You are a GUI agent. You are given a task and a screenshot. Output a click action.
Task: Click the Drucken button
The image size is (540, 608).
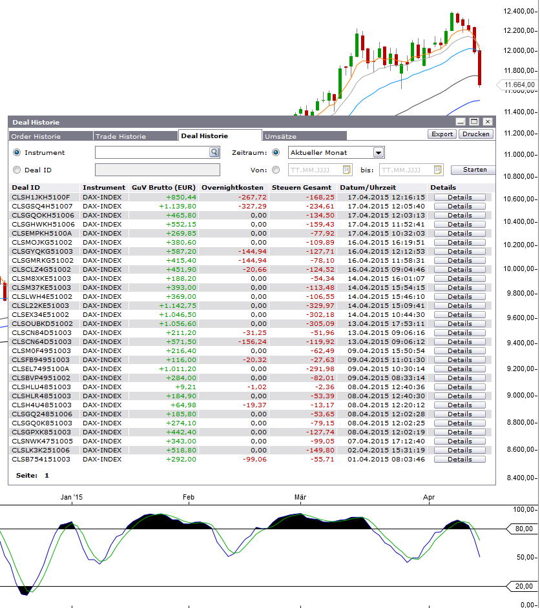[476, 134]
